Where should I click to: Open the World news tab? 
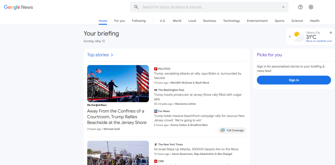[x=177, y=21]
